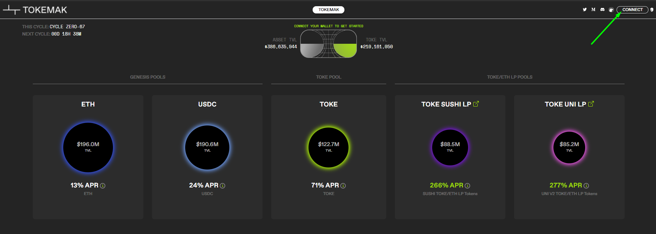Click 'SUSHI TOKE/ETH LP Tokens' caption
The width and height of the screenshot is (656, 234).
click(450, 194)
